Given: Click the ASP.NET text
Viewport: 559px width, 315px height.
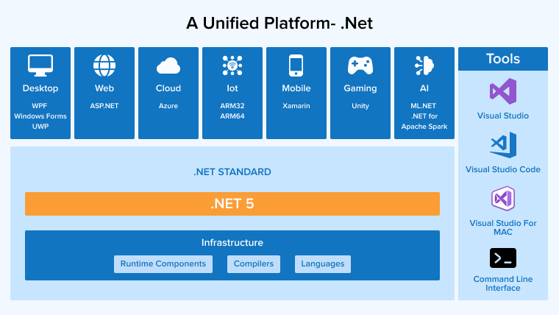Looking at the screenshot, I should [x=104, y=106].
